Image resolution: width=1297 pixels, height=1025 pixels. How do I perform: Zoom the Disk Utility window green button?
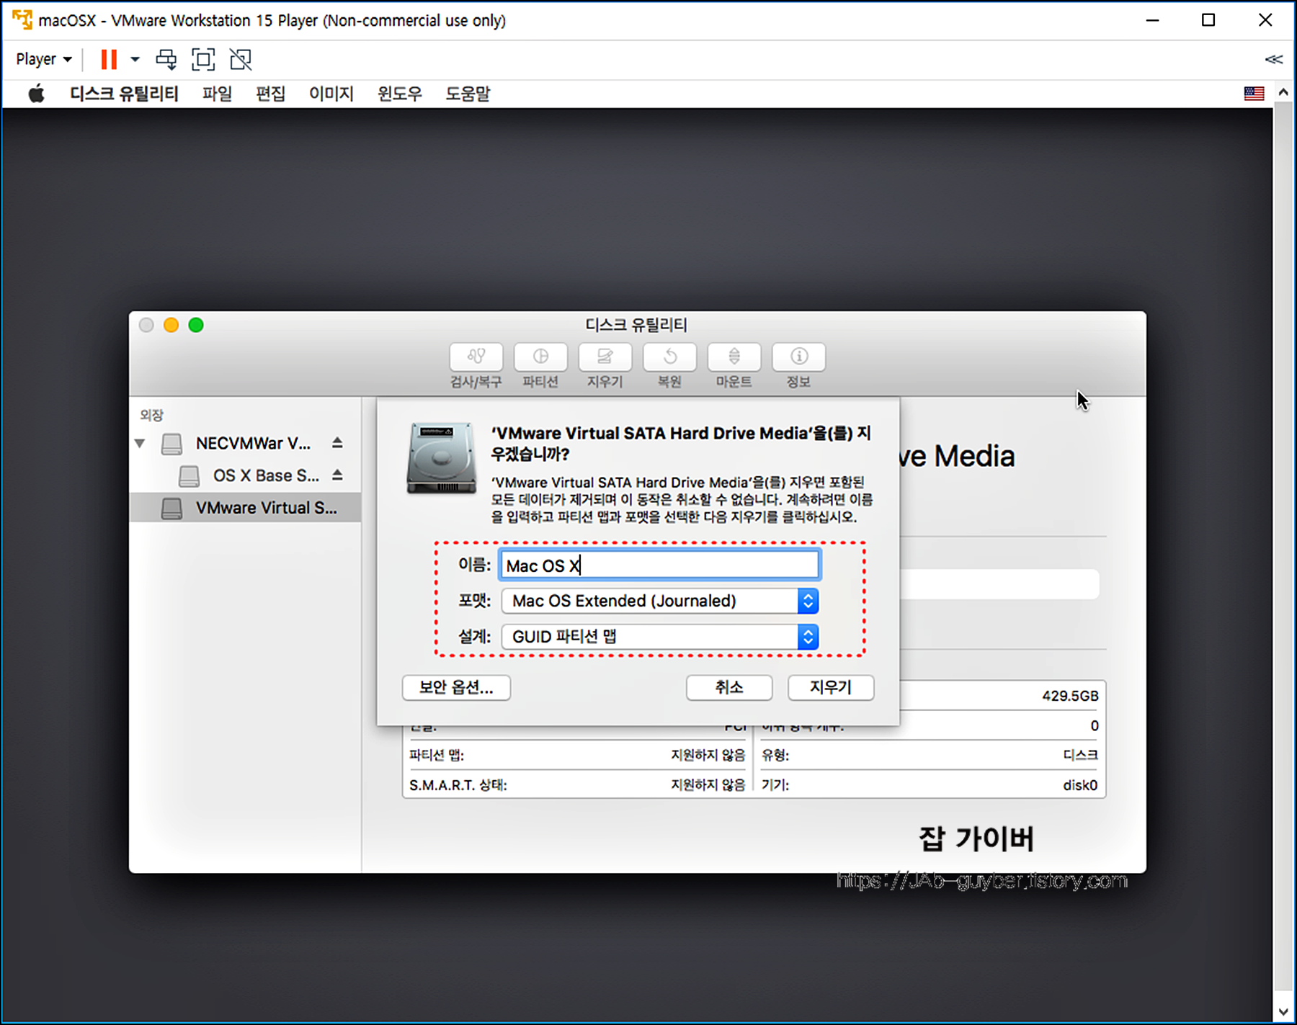click(196, 325)
